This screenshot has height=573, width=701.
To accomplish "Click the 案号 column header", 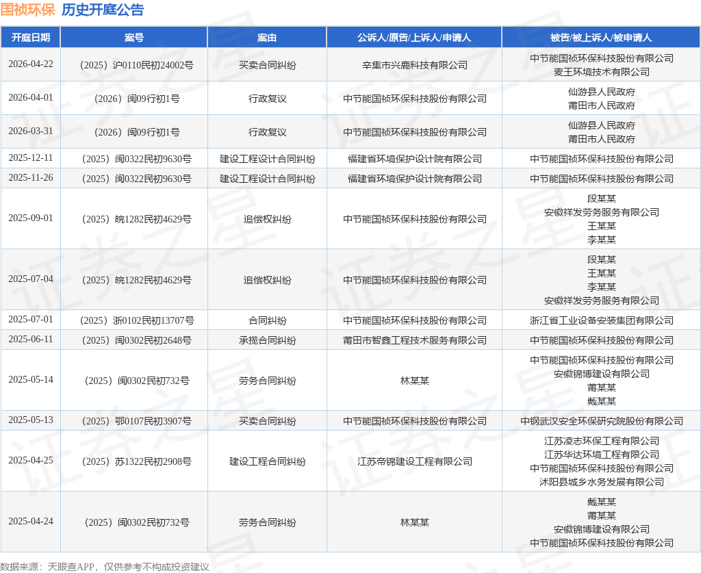I will click(x=134, y=38).
